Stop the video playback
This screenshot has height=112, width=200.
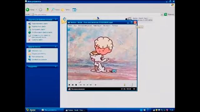(76, 85)
